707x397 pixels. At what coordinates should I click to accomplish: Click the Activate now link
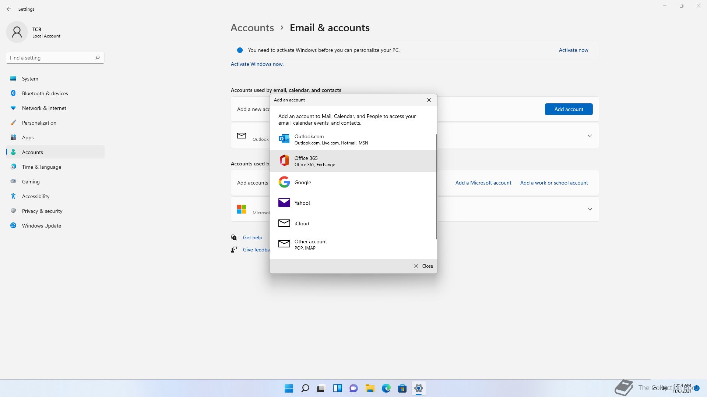(x=573, y=50)
